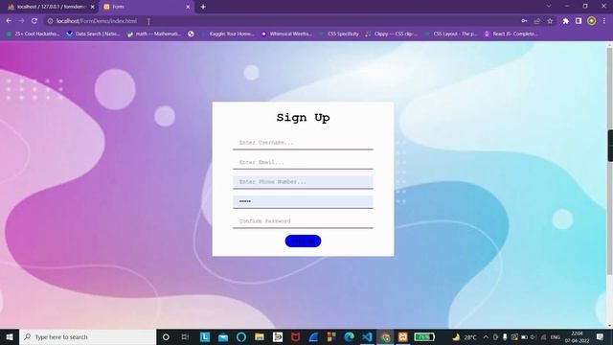Screen dimensions: 613x345
Task: Reload the page with refresh icon
Action: (34, 21)
